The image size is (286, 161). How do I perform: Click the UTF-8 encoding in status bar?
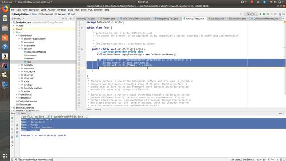pos(271,160)
